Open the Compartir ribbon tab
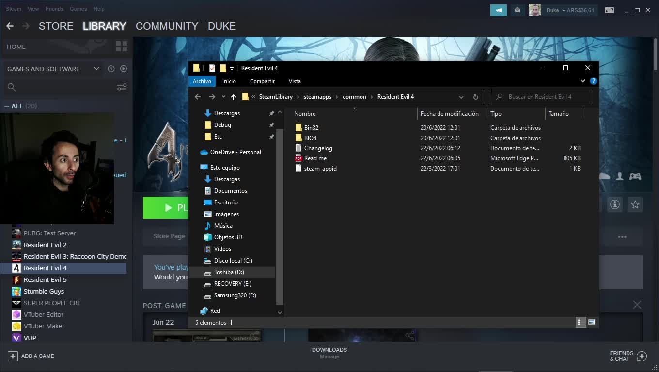Screen dimensions: 659x372 (262, 81)
